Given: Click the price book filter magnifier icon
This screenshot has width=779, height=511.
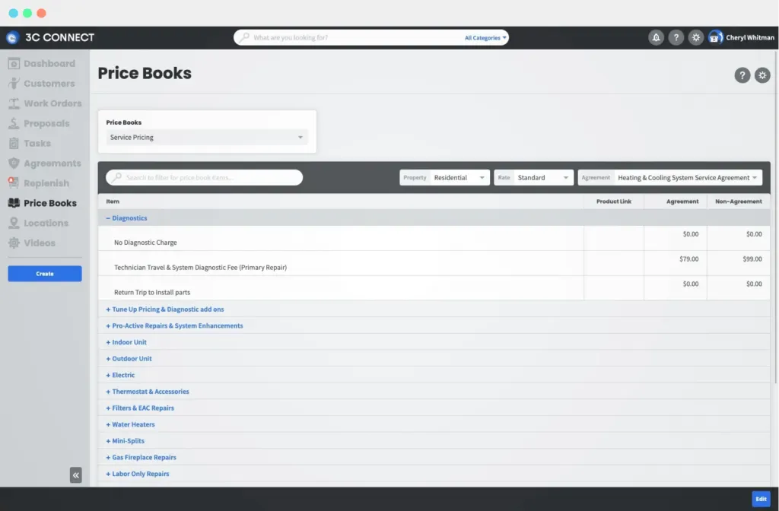Looking at the screenshot, I should pyautogui.click(x=116, y=177).
